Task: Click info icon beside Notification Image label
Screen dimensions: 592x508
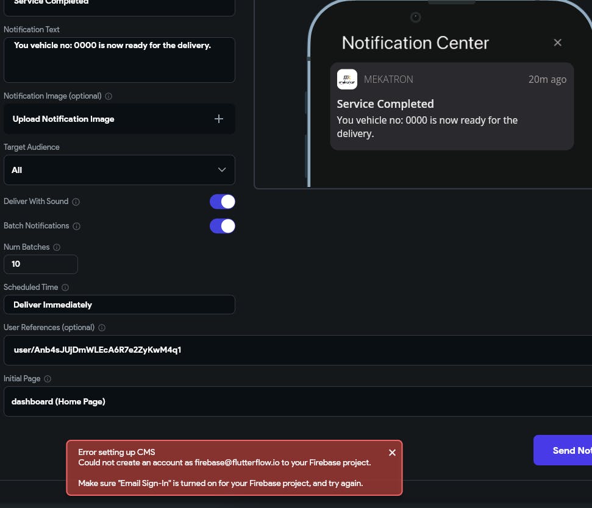Action: pyautogui.click(x=109, y=96)
